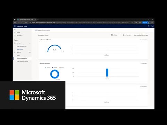Click the Neutral legend marker
The image size is (167, 125).
click(x=53, y=68)
